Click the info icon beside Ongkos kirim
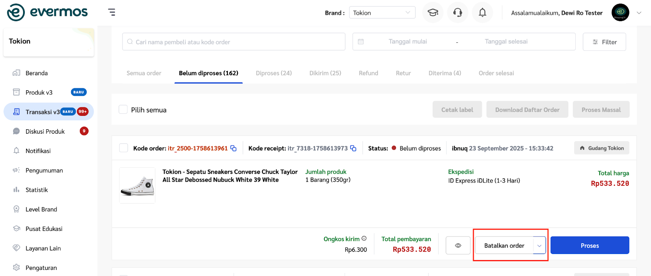651x276 pixels. pos(364,239)
